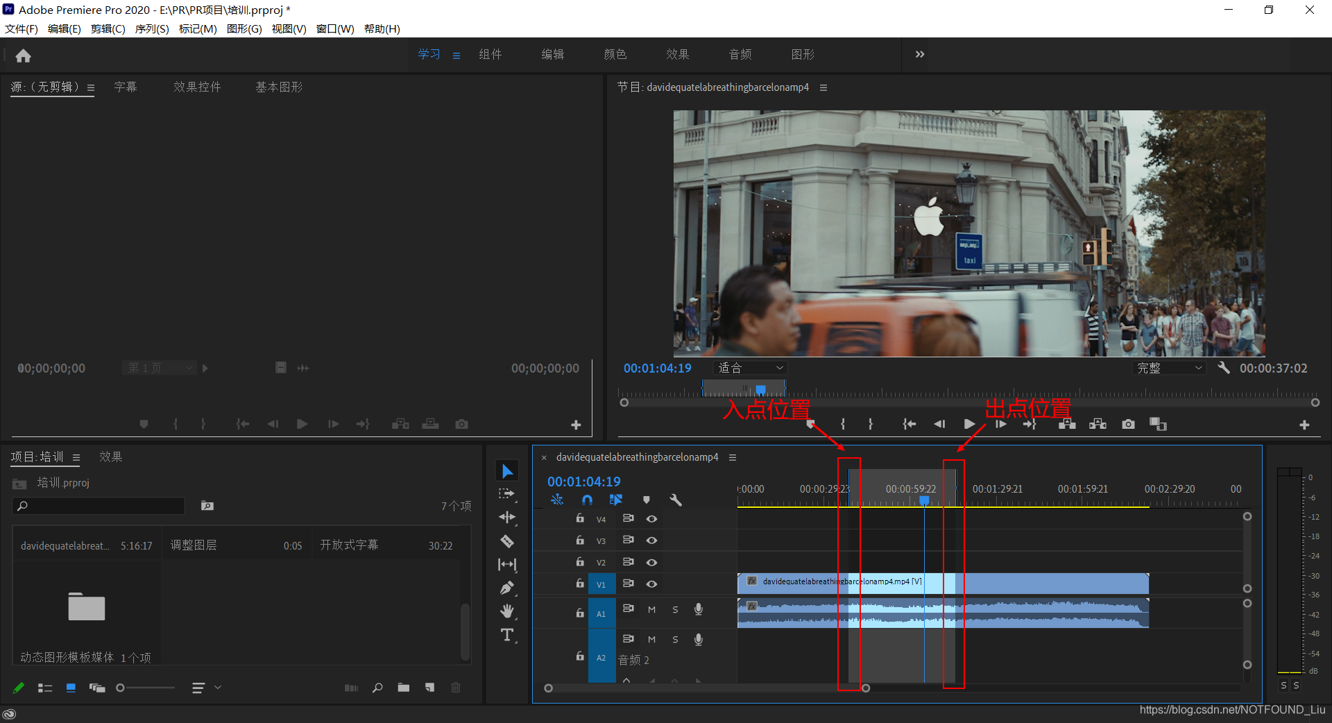Screen dimensions: 1332x723
Task: Step forward one frame in Program monitor
Action: tap(1000, 424)
